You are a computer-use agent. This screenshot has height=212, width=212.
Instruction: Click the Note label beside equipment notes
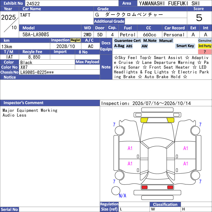(106, 67)
